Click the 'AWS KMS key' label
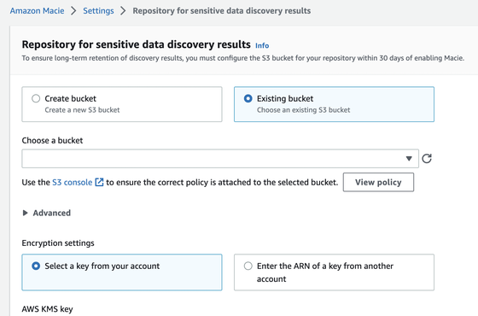The width and height of the screenshot is (478, 316). pos(47,309)
